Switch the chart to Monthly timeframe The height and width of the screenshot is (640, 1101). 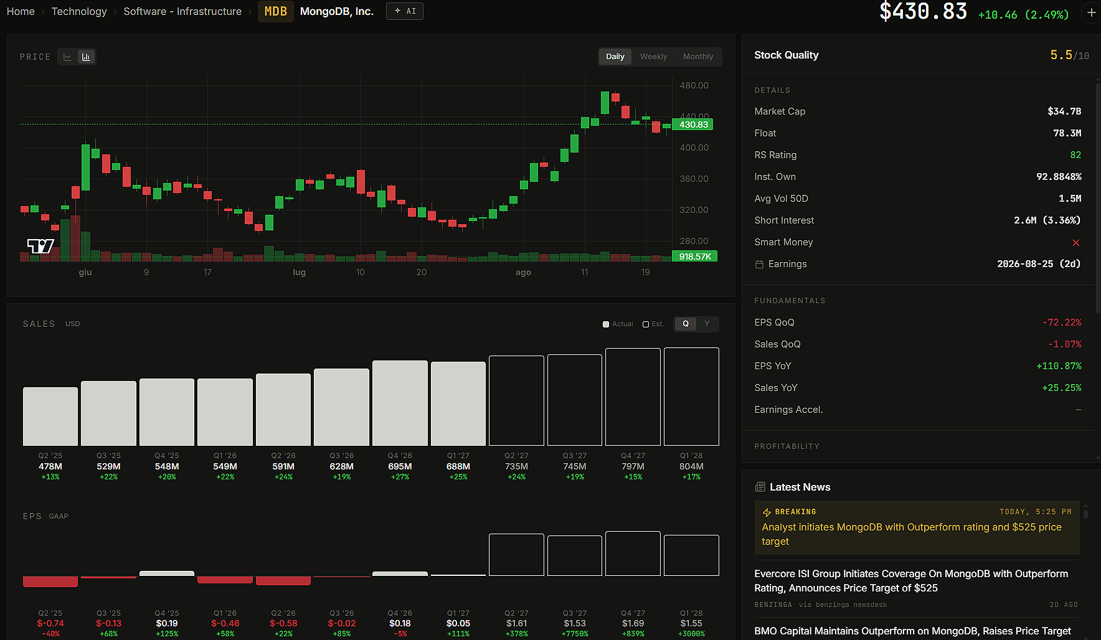(698, 57)
